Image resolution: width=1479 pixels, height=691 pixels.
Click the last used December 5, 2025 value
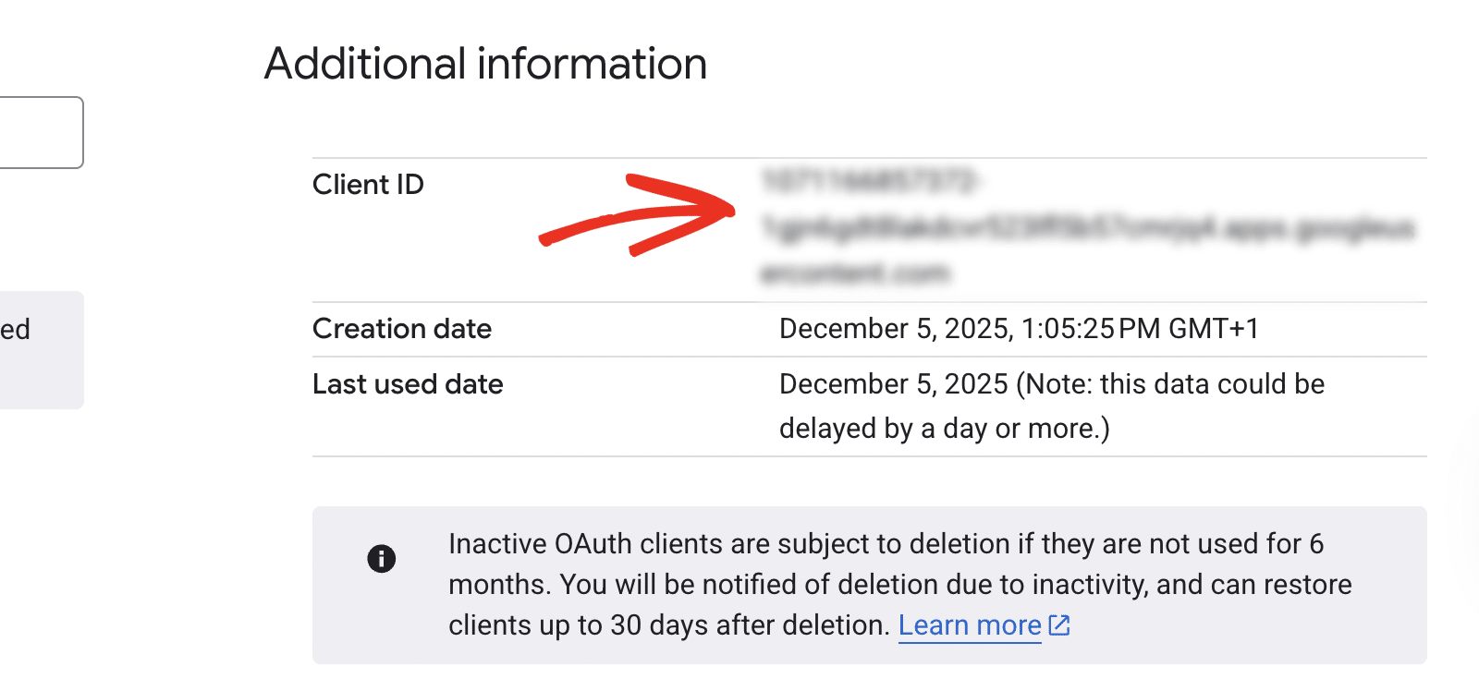point(893,384)
